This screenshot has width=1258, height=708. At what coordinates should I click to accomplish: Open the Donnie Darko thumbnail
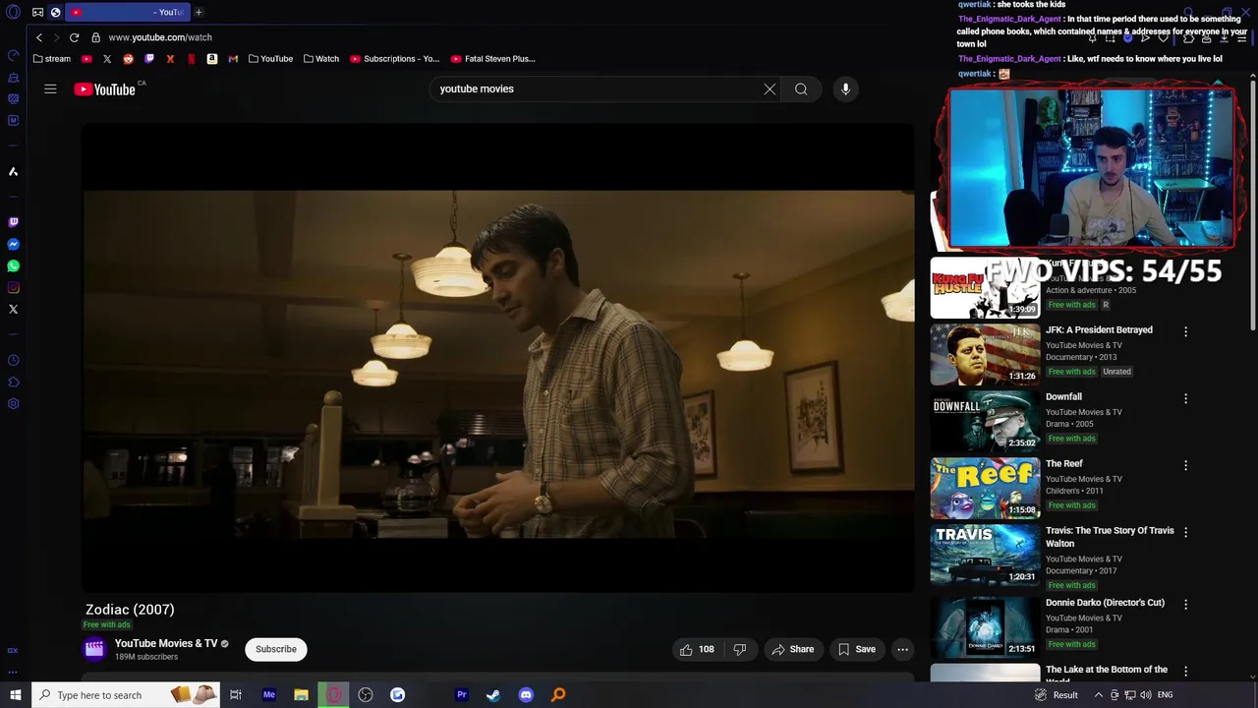click(x=985, y=627)
